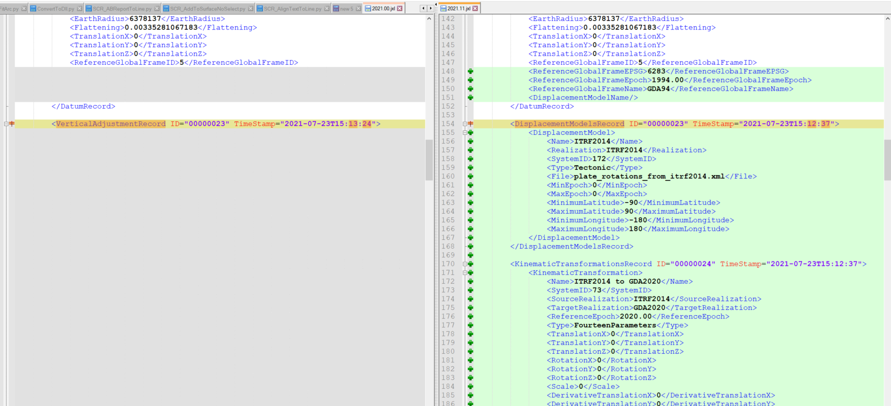Collapse the KinematicTransformationsRecord fold on line 170
Screen dimensions: 891x406
pyautogui.click(x=465, y=264)
